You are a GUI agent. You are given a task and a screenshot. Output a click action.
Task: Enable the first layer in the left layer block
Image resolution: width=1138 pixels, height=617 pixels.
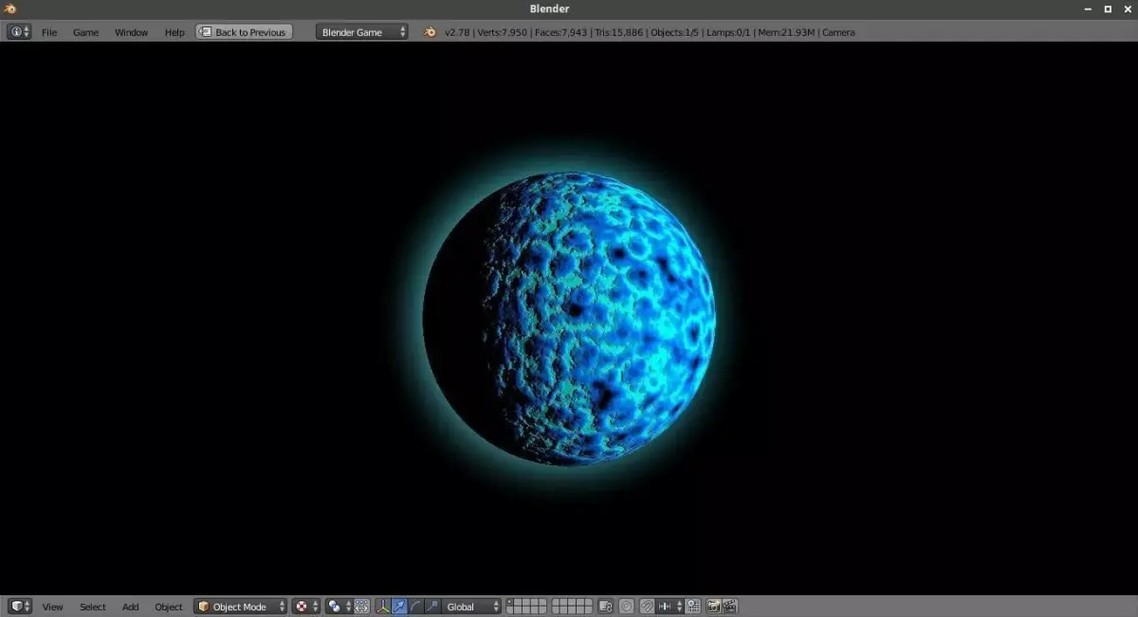511,603
